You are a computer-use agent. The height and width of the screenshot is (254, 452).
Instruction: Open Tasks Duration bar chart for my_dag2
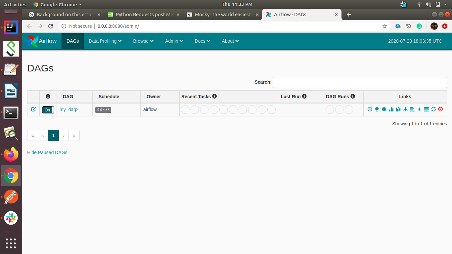(391, 109)
